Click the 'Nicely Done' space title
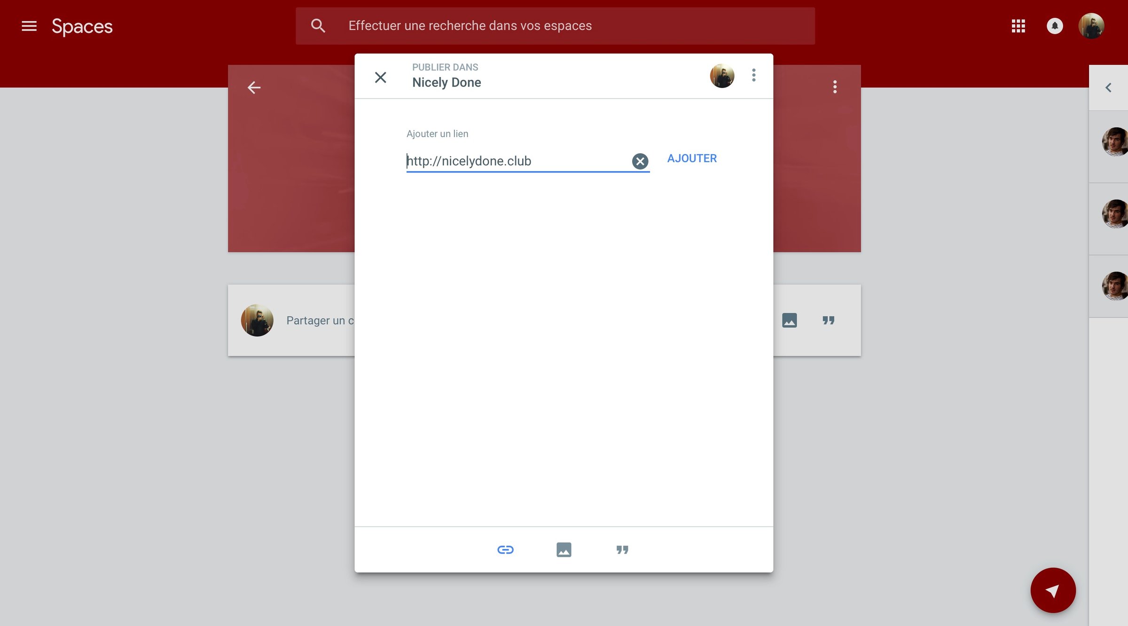The height and width of the screenshot is (626, 1128). coord(446,82)
